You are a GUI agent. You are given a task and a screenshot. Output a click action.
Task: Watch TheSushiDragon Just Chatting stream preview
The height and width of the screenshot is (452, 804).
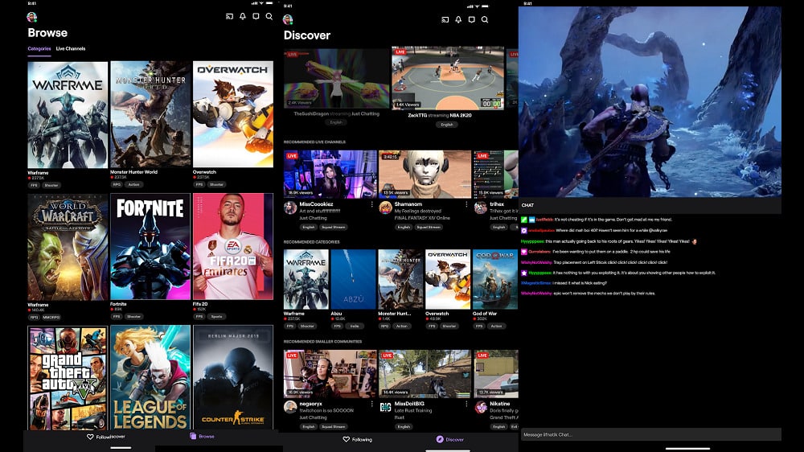coord(336,79)
